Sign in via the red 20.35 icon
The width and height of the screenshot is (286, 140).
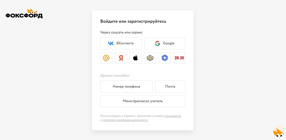(179, 58)
